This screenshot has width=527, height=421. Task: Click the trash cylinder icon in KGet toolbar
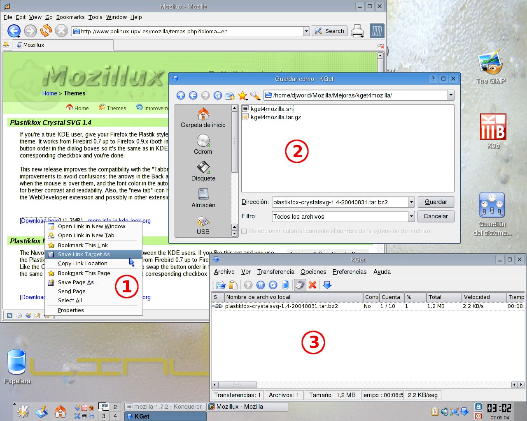pyautogui.click(x=285, y=285)
